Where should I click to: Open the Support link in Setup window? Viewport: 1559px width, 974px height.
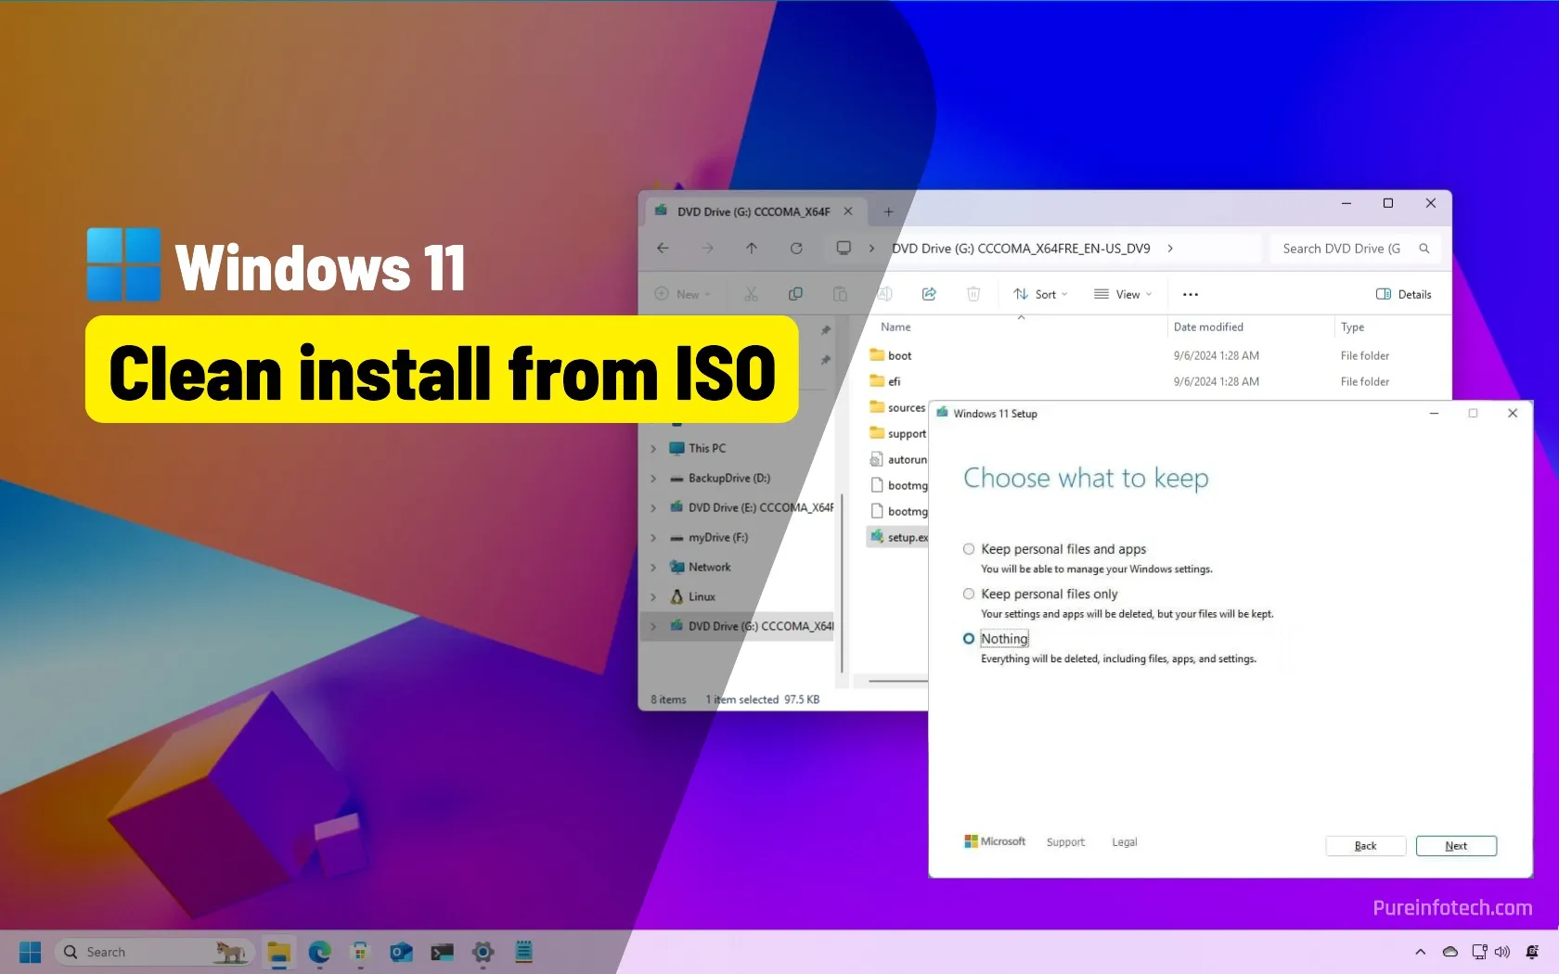(x=1065, y=842)
